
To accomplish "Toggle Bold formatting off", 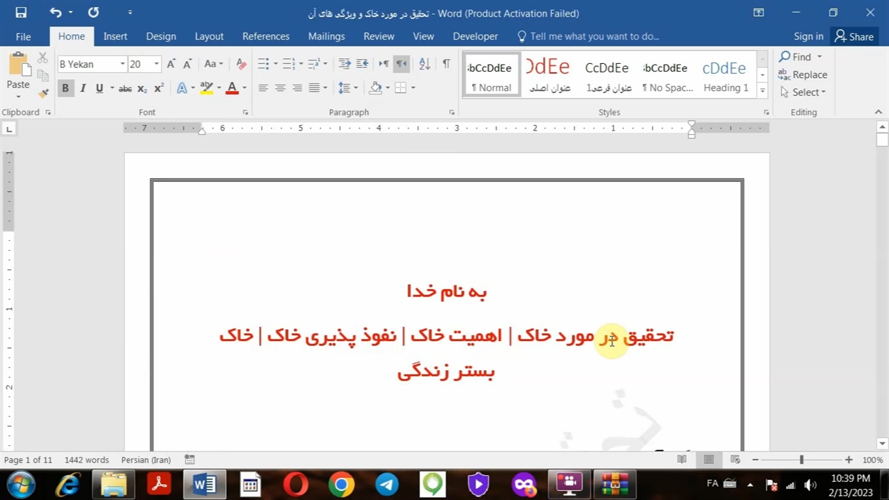I will point(65,88).
